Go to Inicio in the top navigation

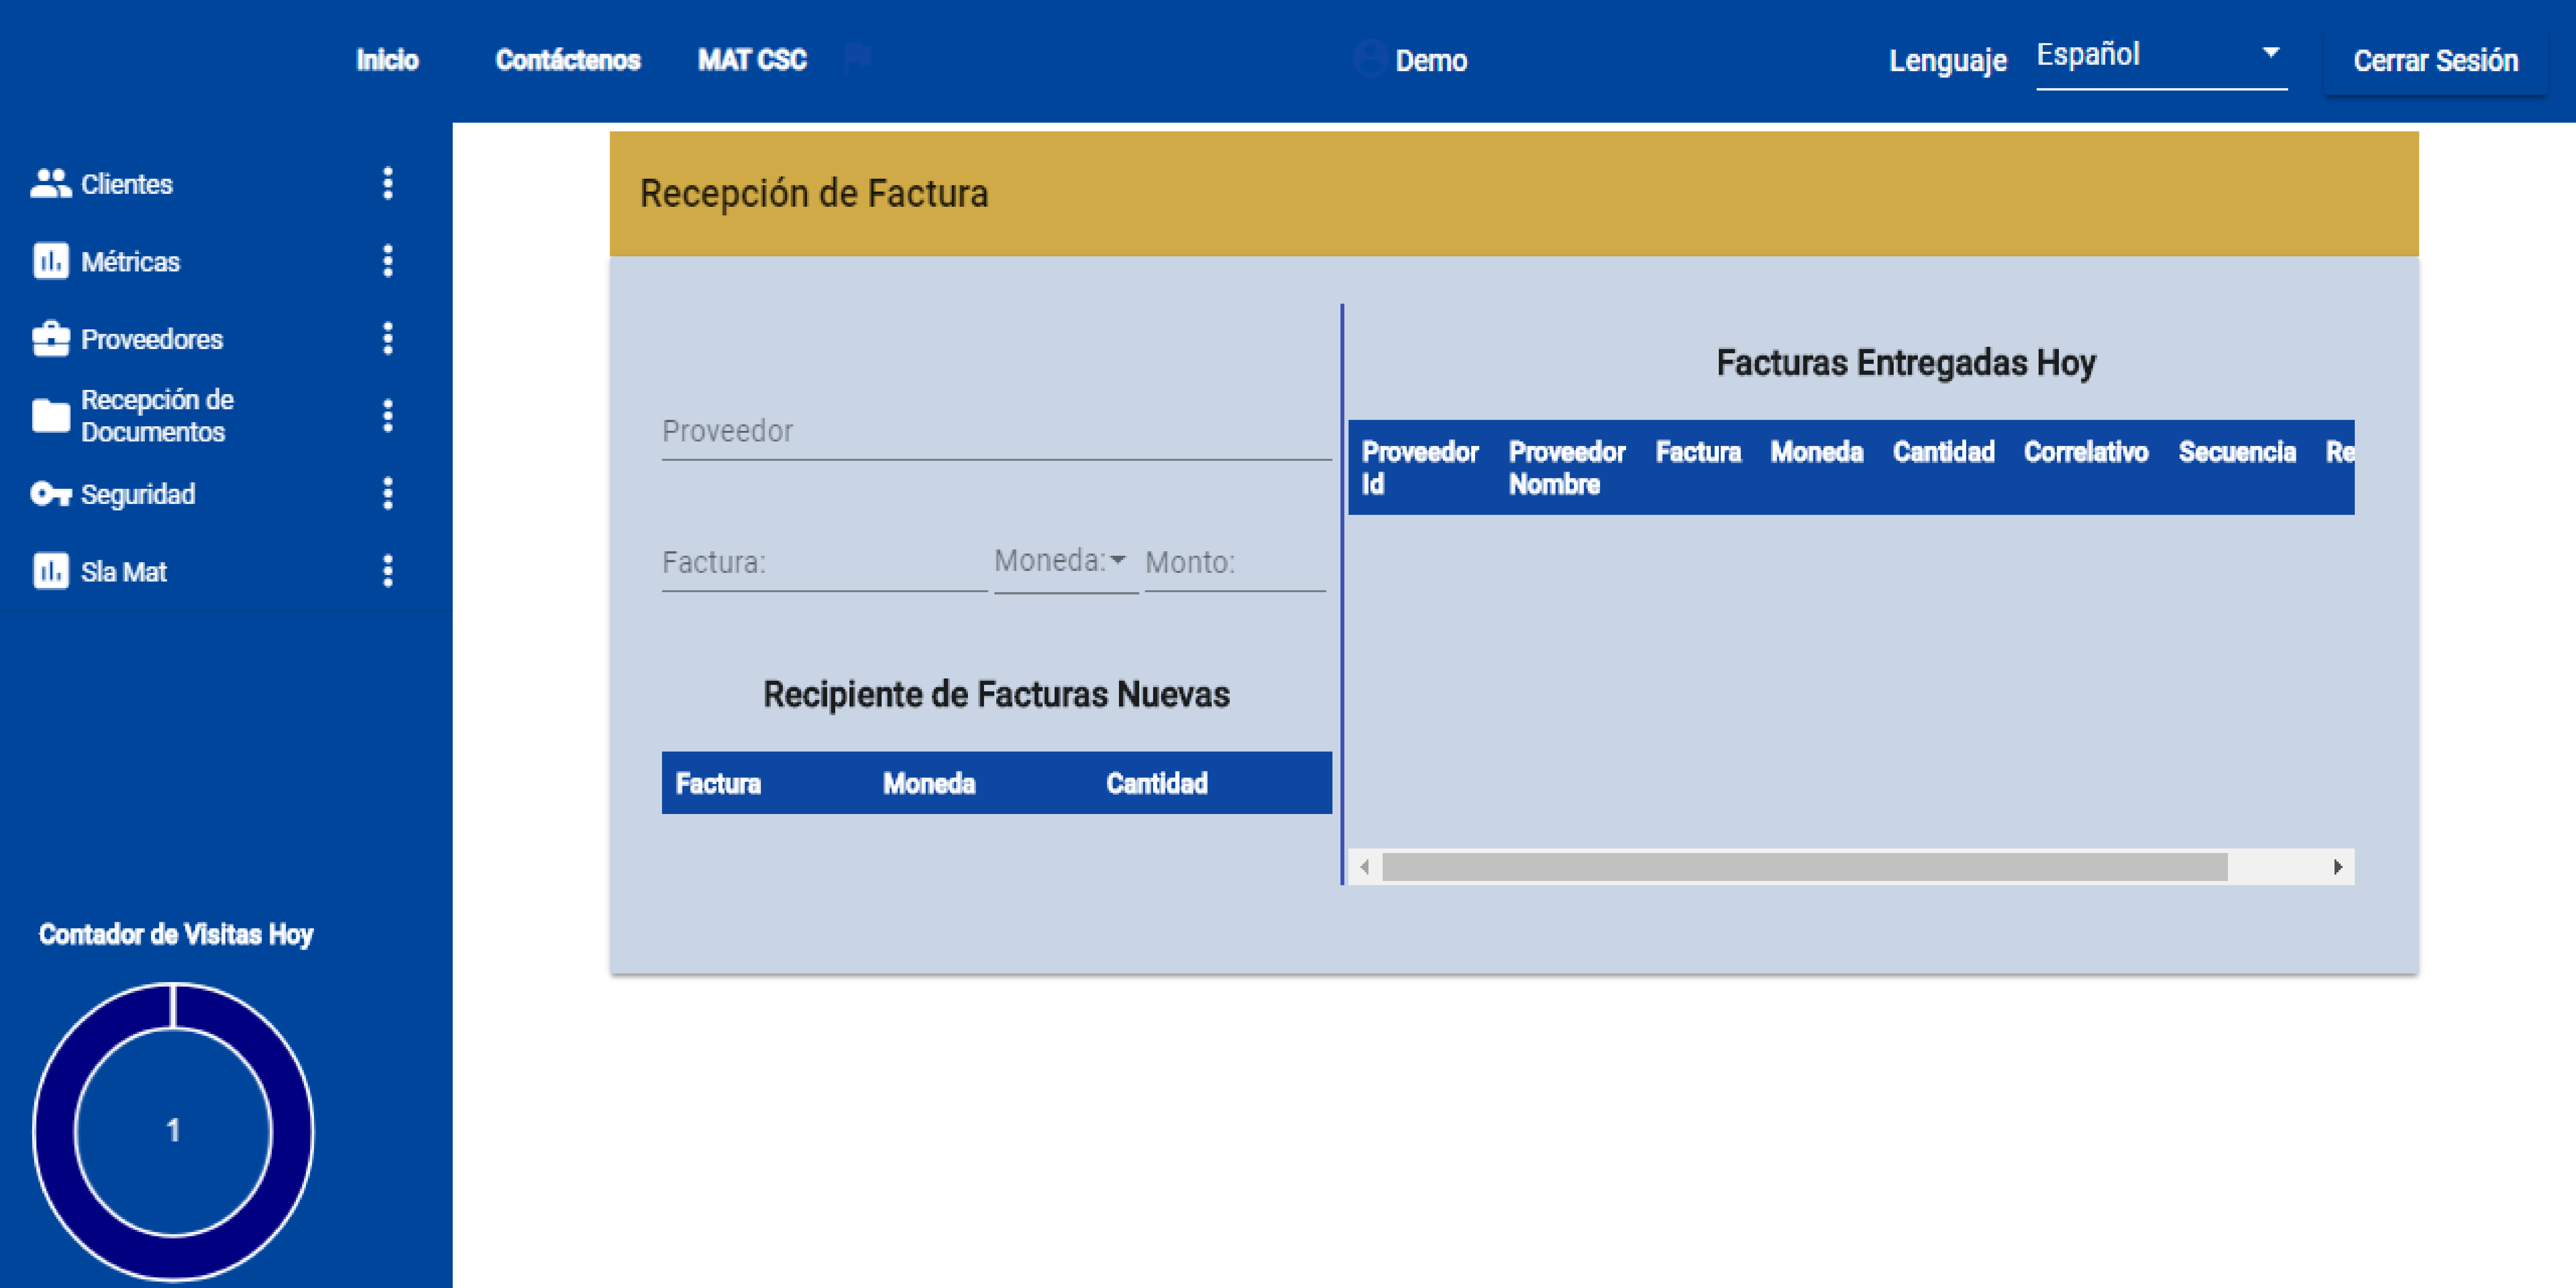click(x=387, y=60)
